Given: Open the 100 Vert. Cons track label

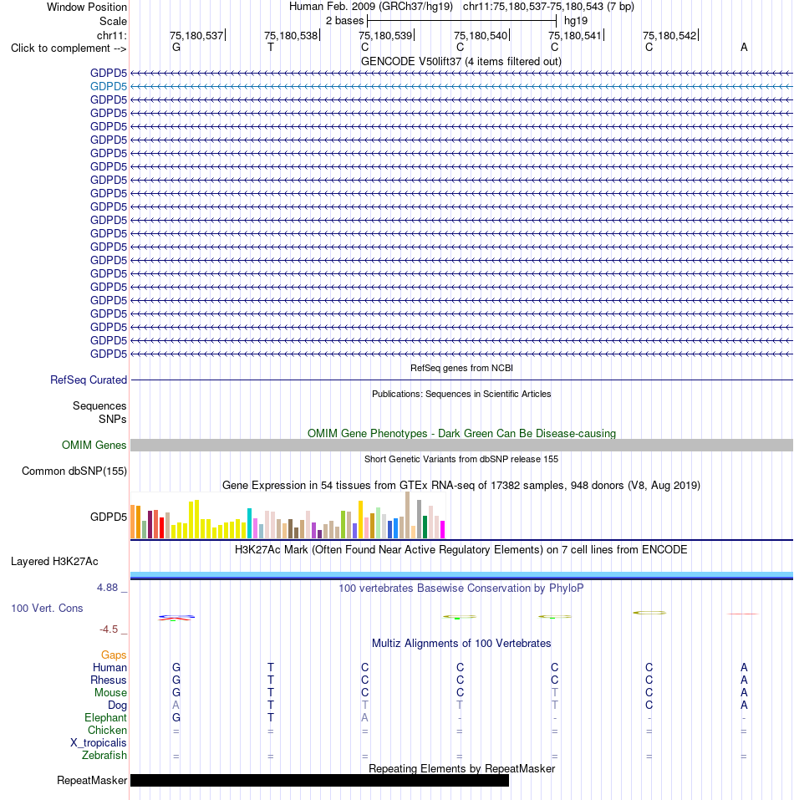Looking at the screenshot, I should pos(47,609).
